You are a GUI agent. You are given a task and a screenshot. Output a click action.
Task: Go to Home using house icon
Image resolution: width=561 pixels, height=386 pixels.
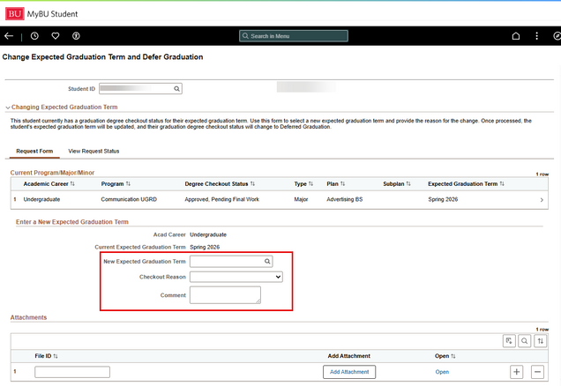[515, 36]
